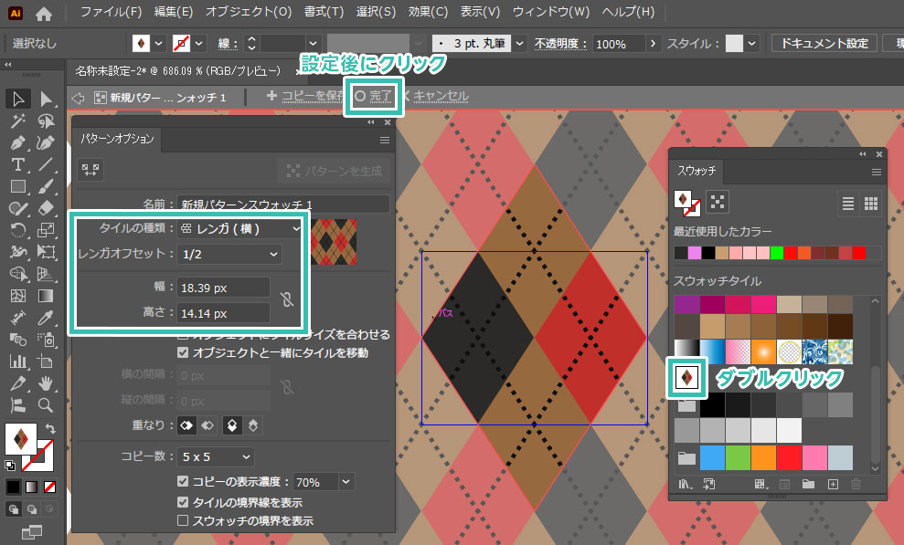The image size is (904, 545).
Task: Click the Pattern Tile Tool icon
Action: coord(90,170)
